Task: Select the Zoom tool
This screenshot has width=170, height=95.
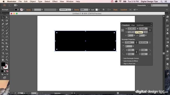Action: click(7, 60)
